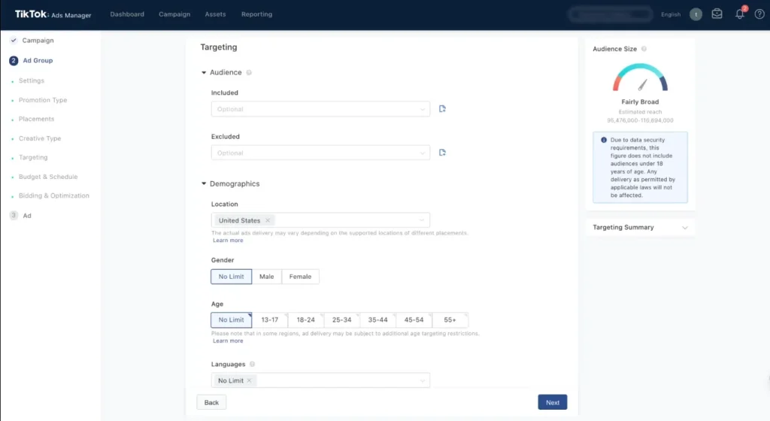This screenshot has height=421, width=770.
Task: Click the info icon in data security notice
Action: click(x=604, y=140)
